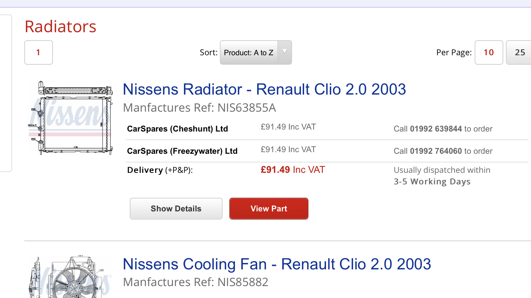Click the Radiators category heading
This screenshot has width=531, height=298.
point(61,27)
